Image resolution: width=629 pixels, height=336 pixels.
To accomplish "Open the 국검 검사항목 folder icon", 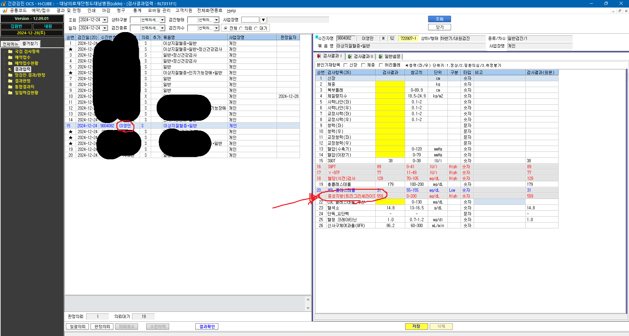I will (x=10, y=51).
